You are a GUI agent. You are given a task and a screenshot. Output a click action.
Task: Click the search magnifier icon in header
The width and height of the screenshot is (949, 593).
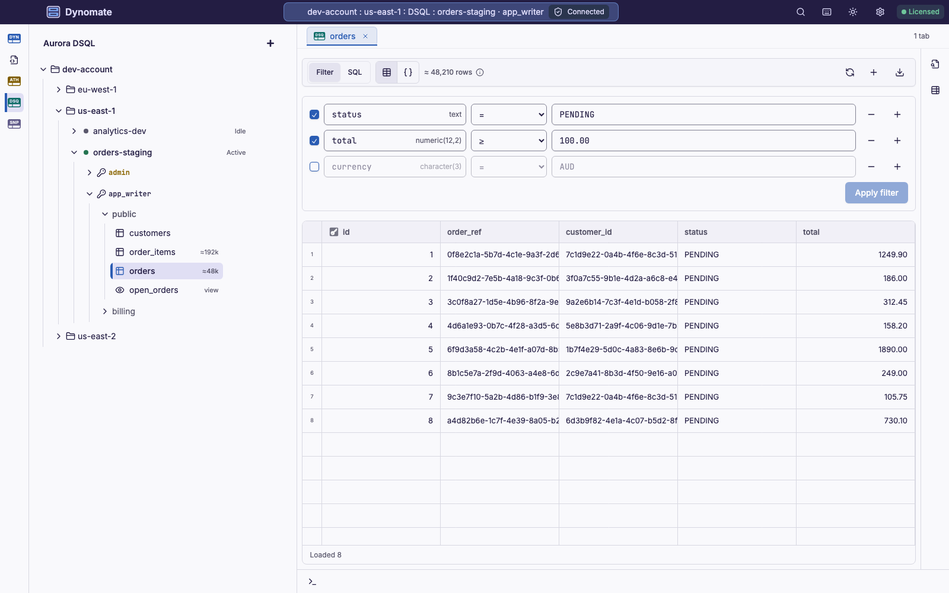(x=801, y=12)
